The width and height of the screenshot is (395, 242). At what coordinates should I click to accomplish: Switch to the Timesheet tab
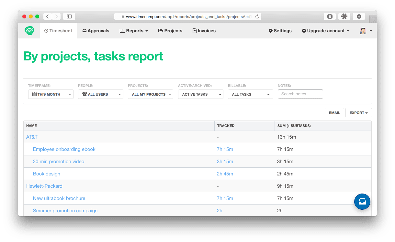58,30
